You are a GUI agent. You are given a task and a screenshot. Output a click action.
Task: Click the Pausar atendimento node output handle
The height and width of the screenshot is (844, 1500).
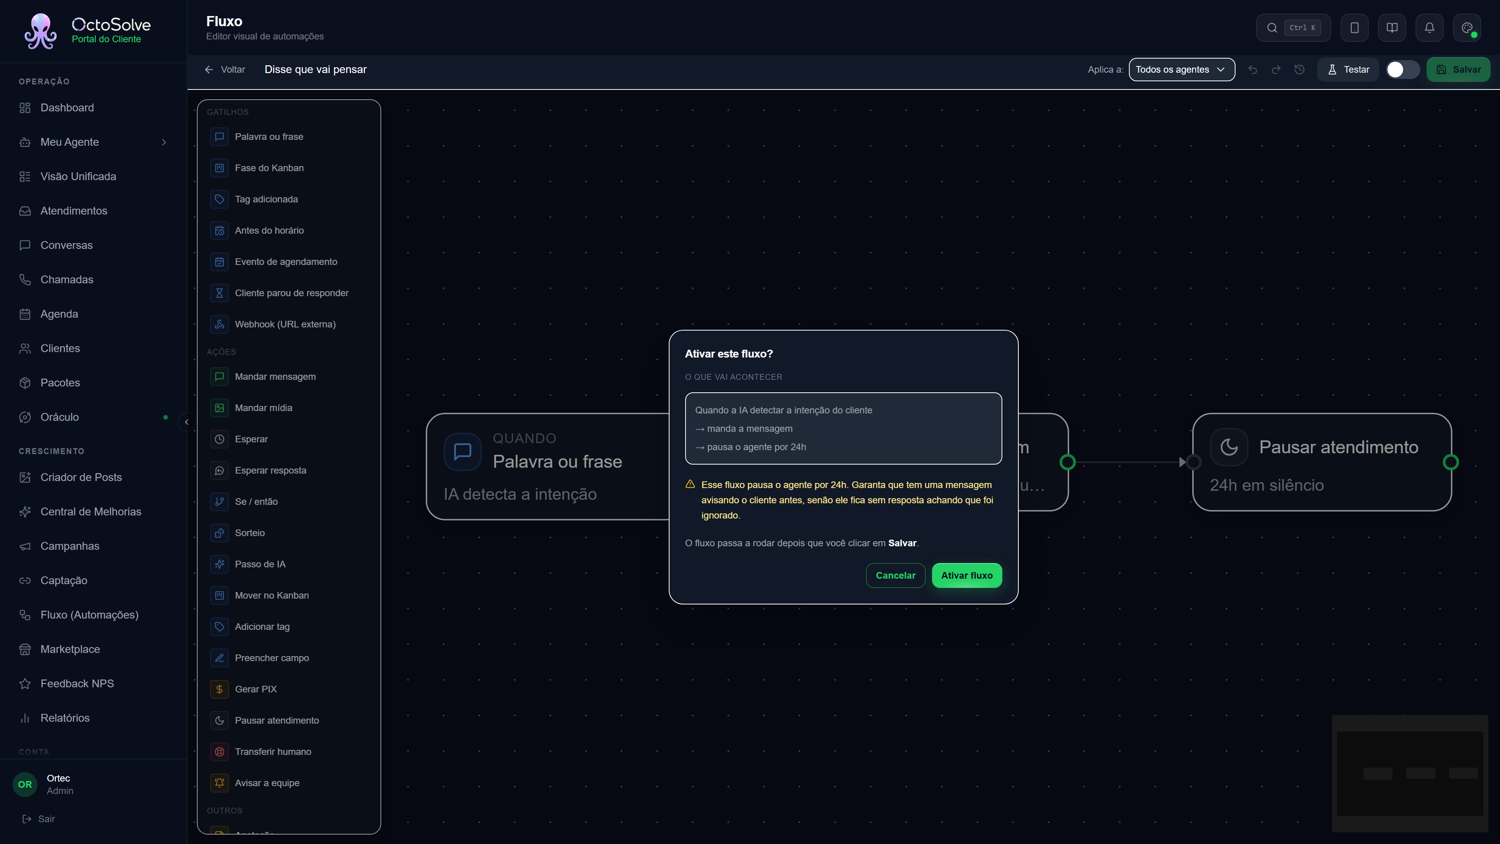(1450, 463)
